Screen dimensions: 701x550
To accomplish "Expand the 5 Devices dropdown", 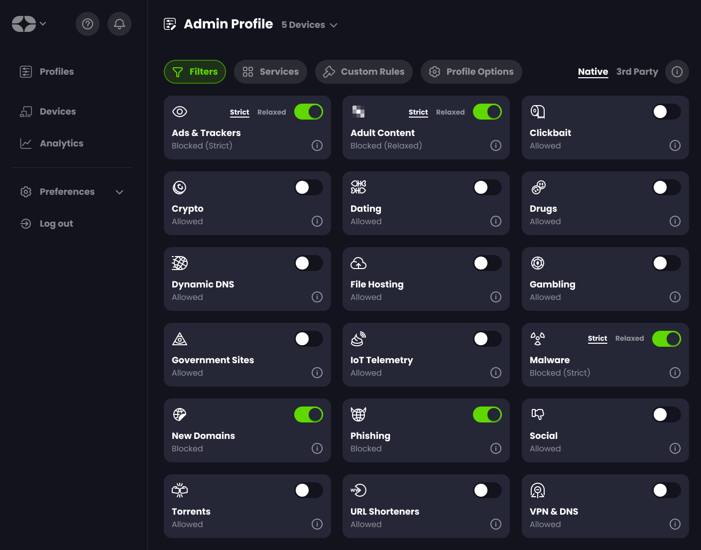I will [x=309, y=25].
